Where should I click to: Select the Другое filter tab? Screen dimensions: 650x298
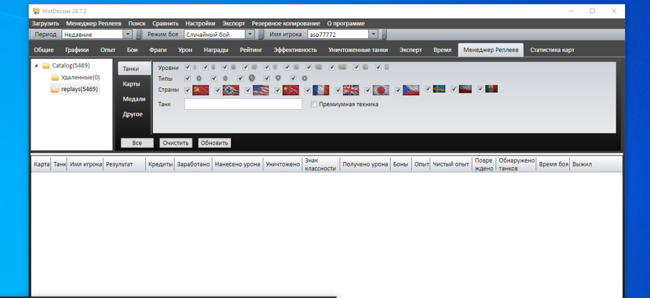coord(133,114)
